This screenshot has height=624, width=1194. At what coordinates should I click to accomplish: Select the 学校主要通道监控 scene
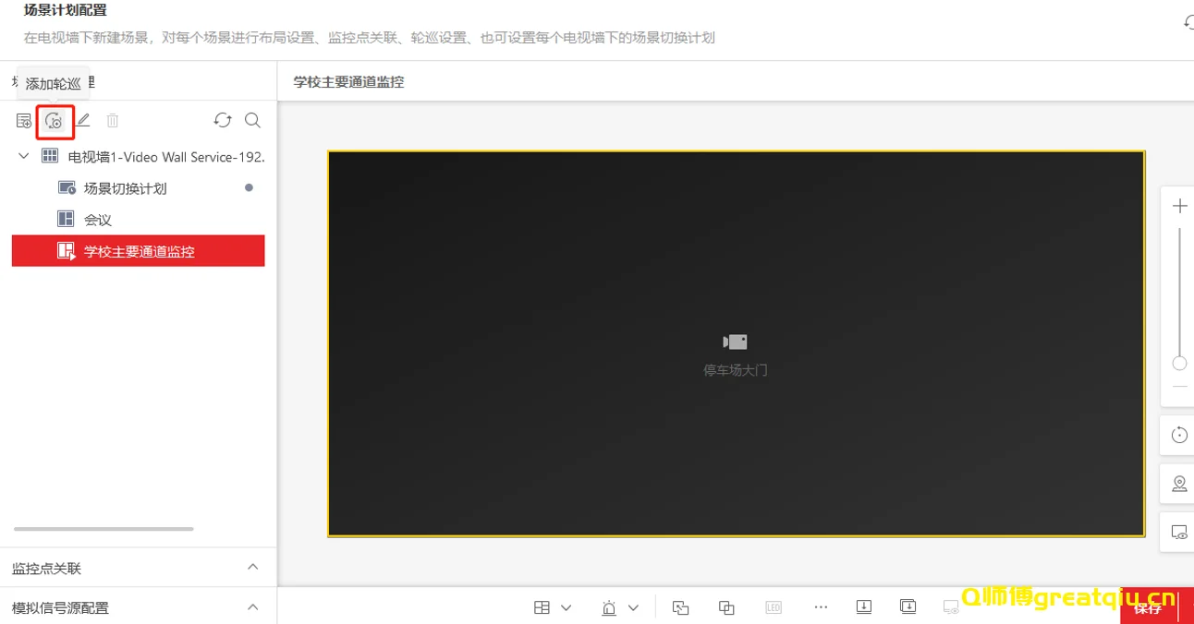click(139, 251)
